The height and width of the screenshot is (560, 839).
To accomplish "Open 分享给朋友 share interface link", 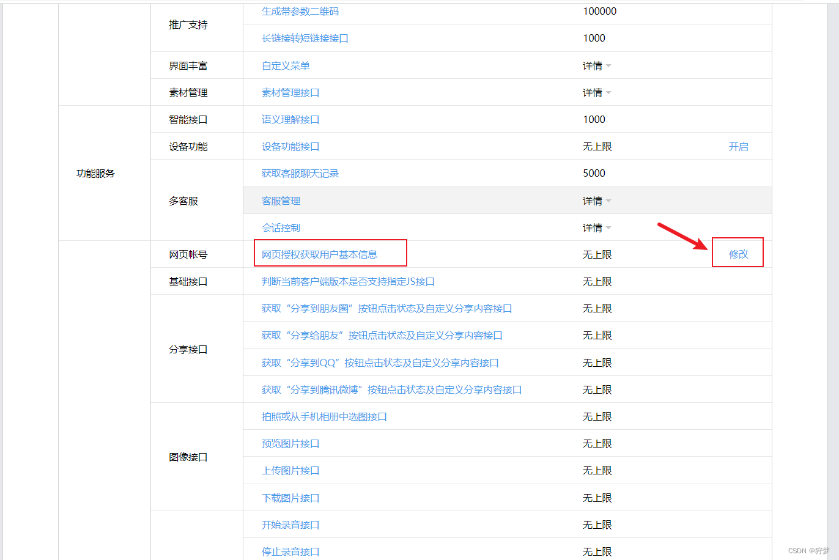I will pyautogui.click(x=382, y=336).
